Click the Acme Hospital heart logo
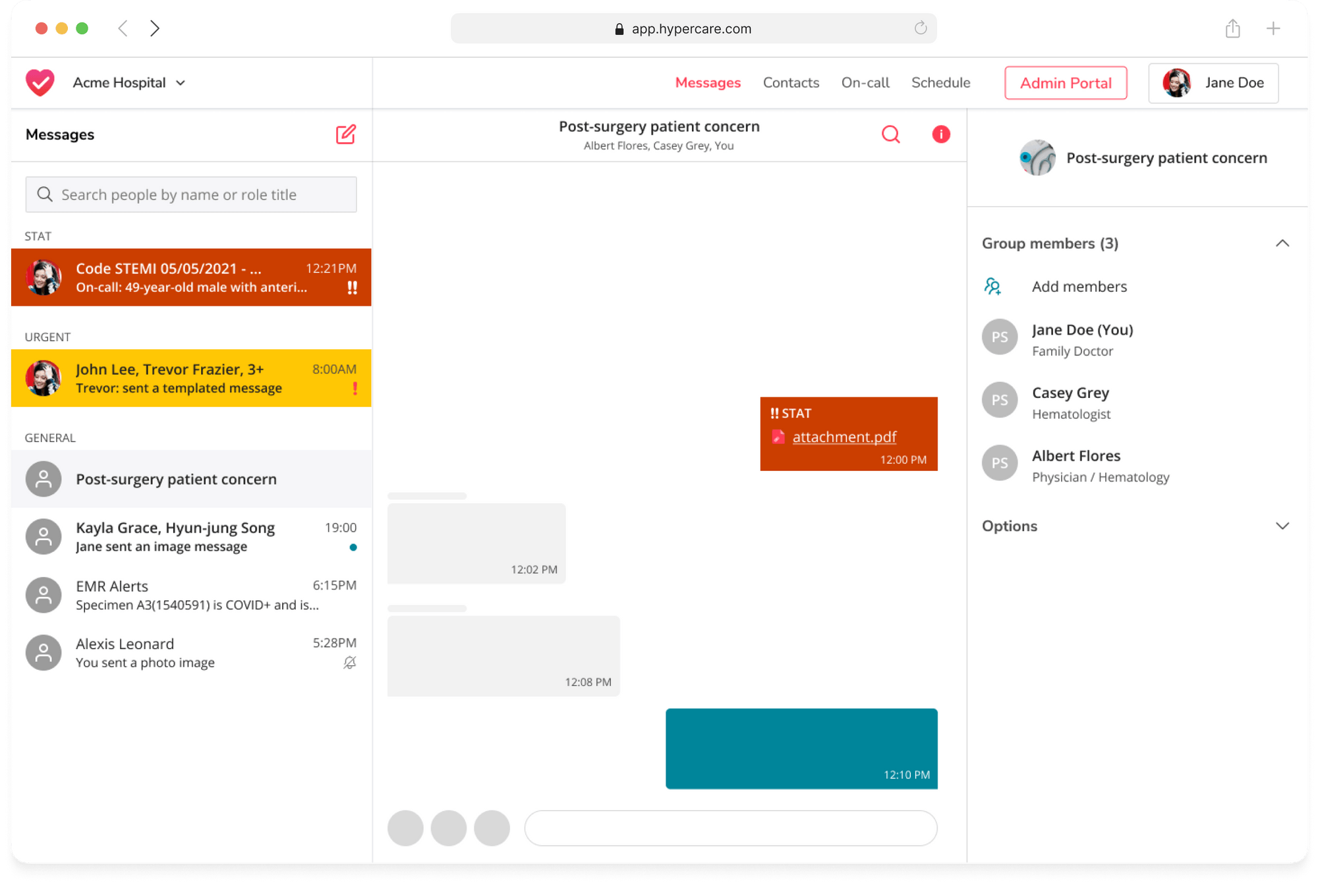Image resolution: width=1318 pixels, height=886 pixels. [40, 82]
